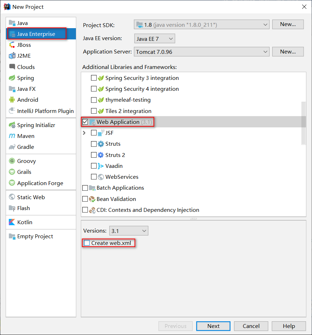Tick the Create web.xml checkbox
Screen dimensions: 312x335
(x=87, y=243)
